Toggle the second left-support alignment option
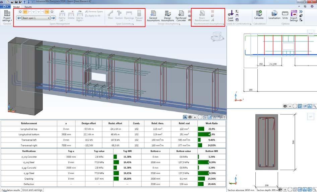Image resolution: width=317 pixels, height=192 pixels. (29, 12)
